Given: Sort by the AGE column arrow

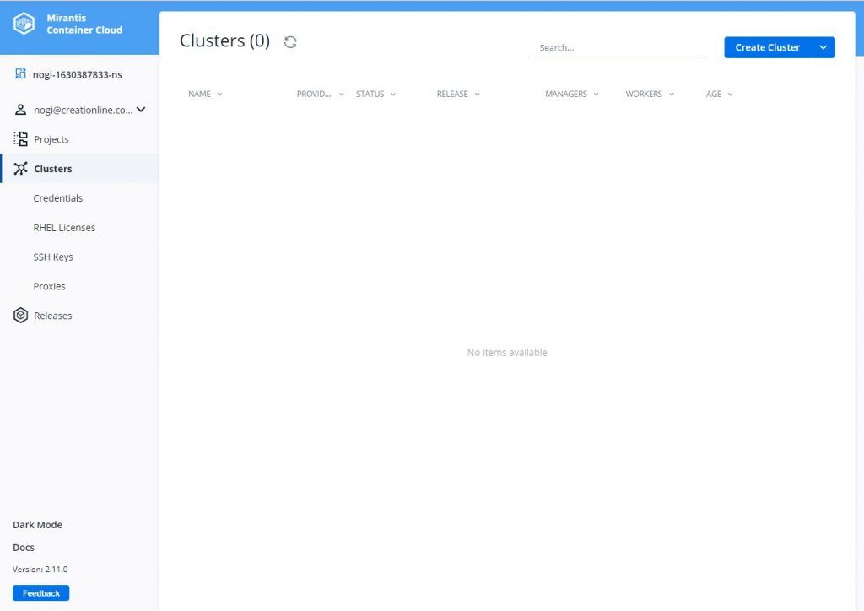Looking at the screenshot, I should pyautogui.click(x=730, y=95).
